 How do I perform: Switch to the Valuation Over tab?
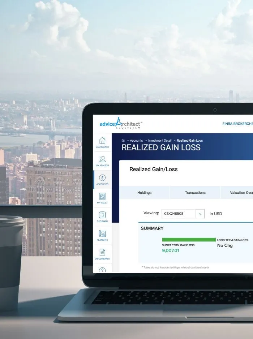click(x=237, y=192)
